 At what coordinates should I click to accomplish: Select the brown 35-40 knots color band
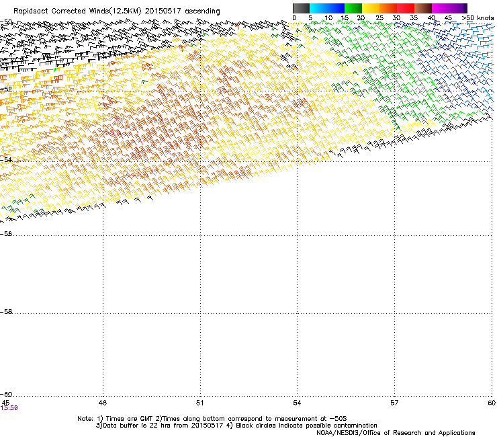pyautogui.click(x=423, y=8)
